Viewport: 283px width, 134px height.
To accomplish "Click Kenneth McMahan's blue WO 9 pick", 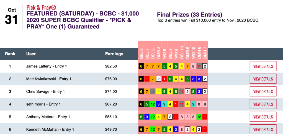I will 176,129.
